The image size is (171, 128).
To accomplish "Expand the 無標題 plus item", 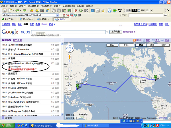I will (3, 118).
